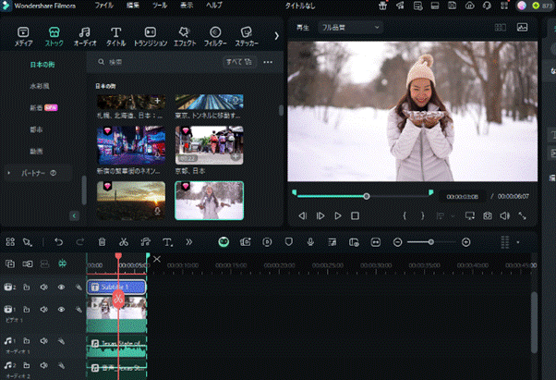Open the すべて filter dropdown
This screenshot has width=556, height=380.
(x=239, y=62)
